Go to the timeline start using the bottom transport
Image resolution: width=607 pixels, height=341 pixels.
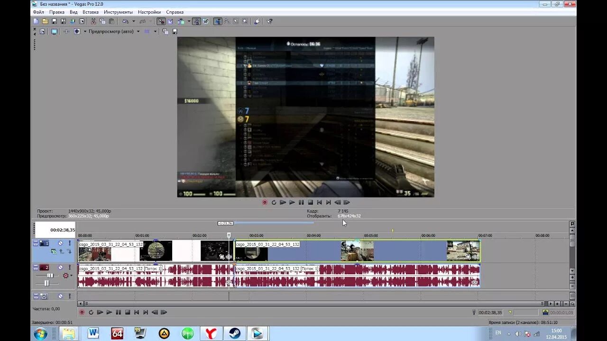(x=137, y=312)
